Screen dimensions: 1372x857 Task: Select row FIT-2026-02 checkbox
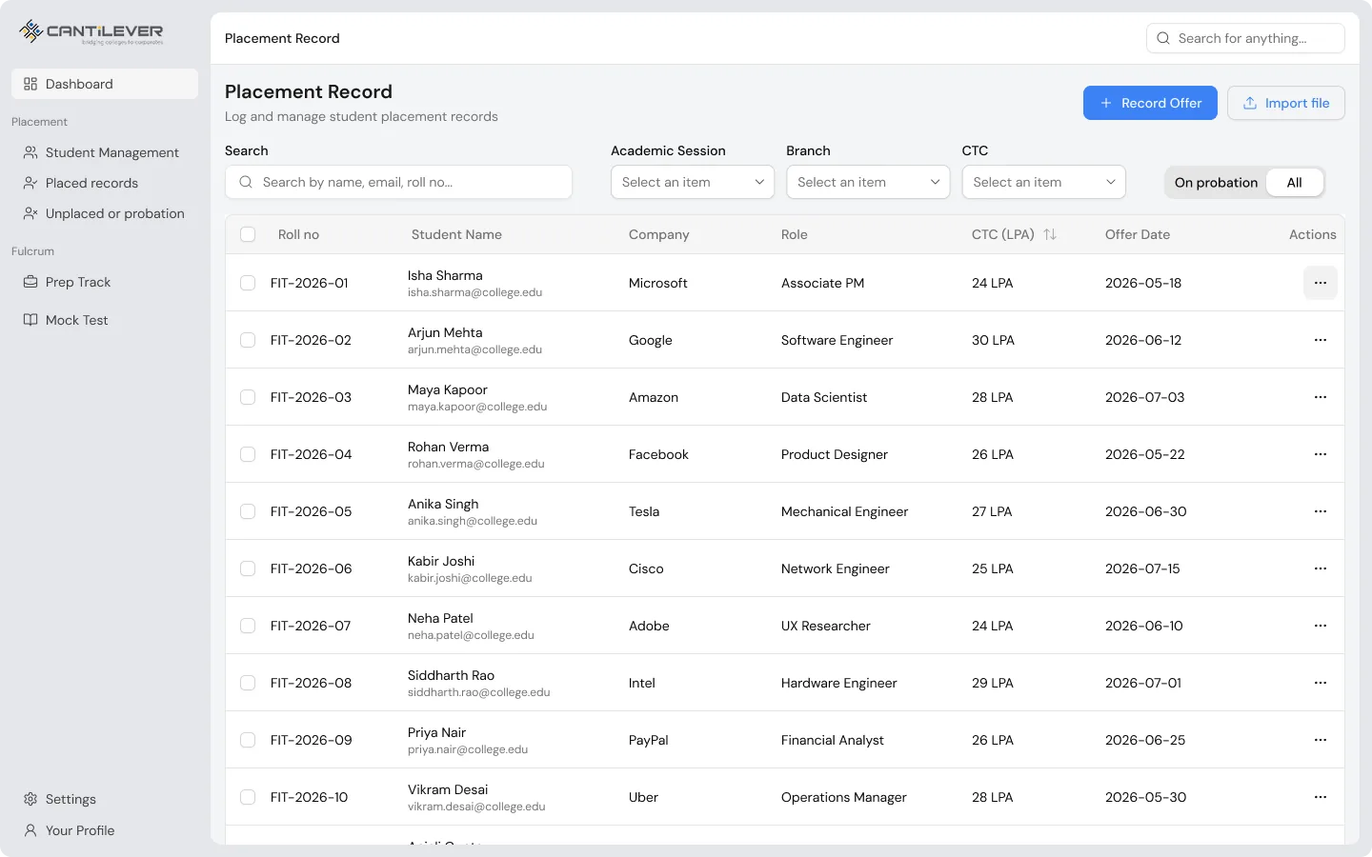point(248,340)
